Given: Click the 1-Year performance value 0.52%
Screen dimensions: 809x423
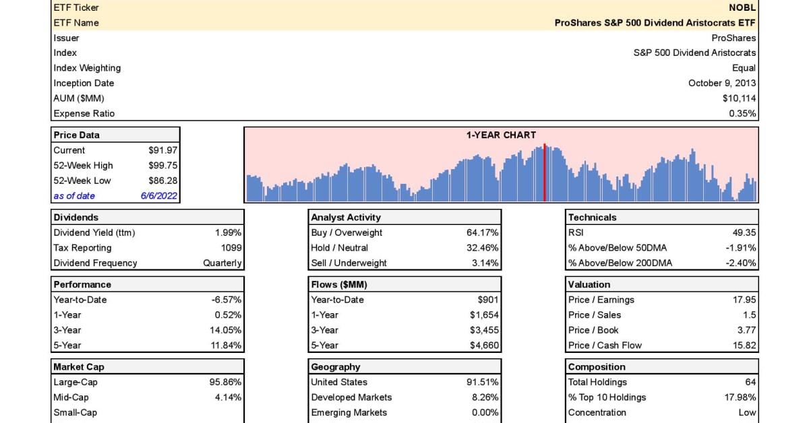Looking at the screenshot, I should pyautogui.click(x=228, y=315).
